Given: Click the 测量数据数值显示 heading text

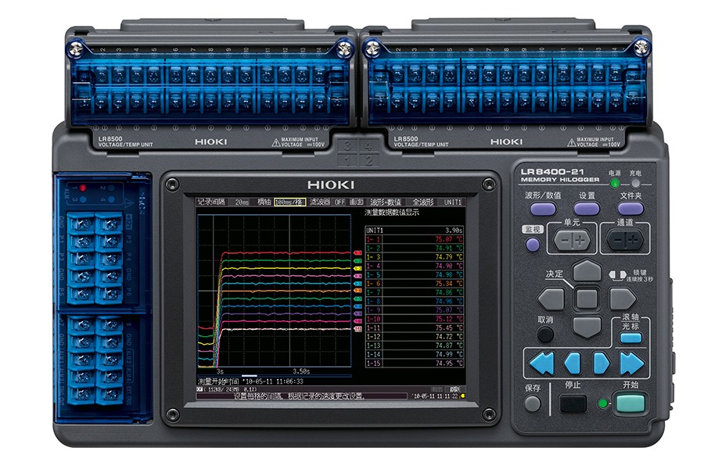Looking at the screenshot, I should pos(392,213).
